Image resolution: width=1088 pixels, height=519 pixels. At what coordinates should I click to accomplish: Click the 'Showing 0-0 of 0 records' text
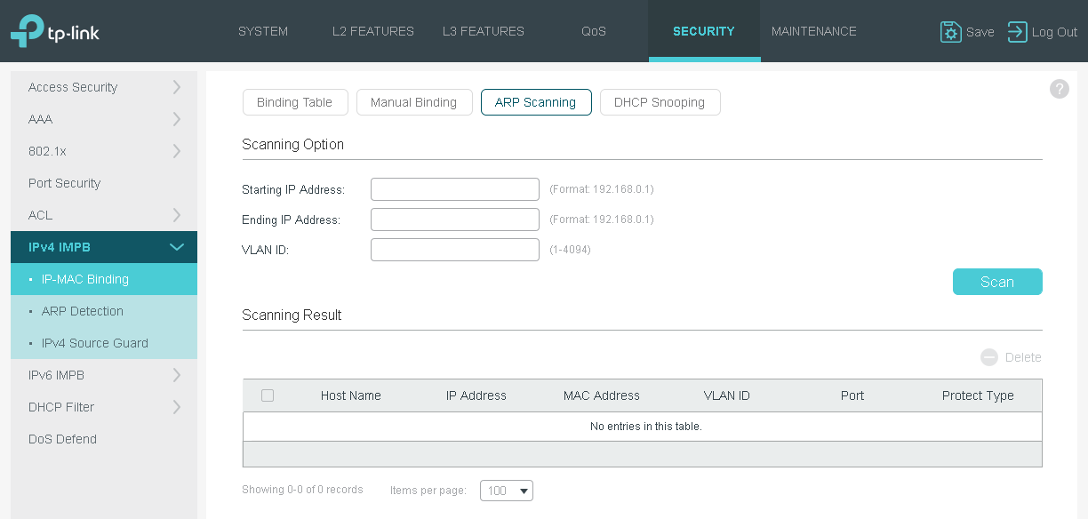302,490
